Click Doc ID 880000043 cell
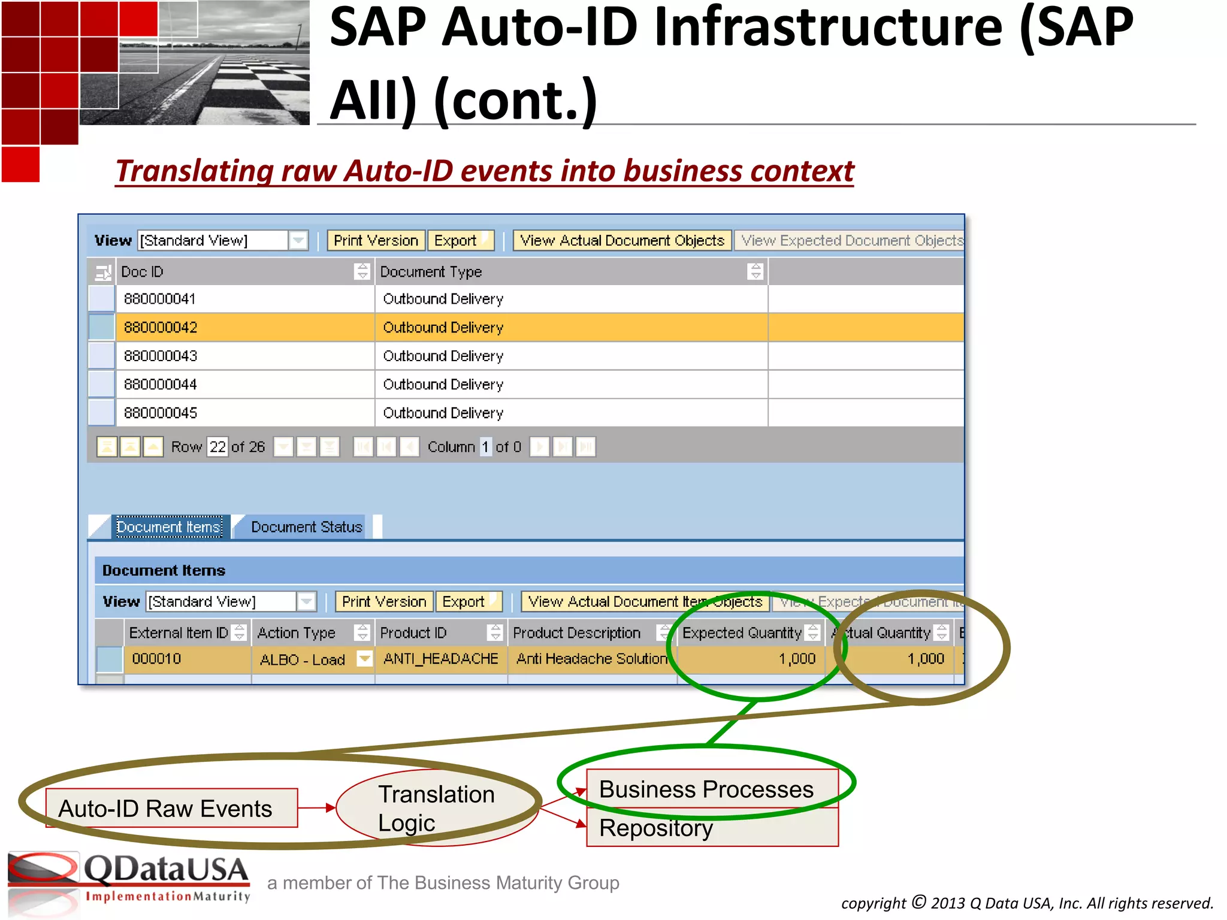Image resolution: width=1227 pixels, height=920 pixels. (245, 356)
